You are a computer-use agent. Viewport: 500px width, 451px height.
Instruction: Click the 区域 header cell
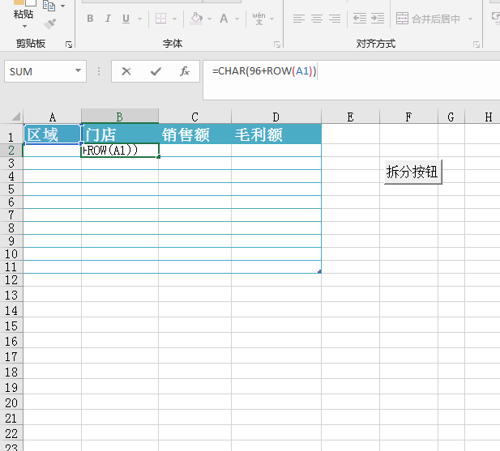coord(53,134)
